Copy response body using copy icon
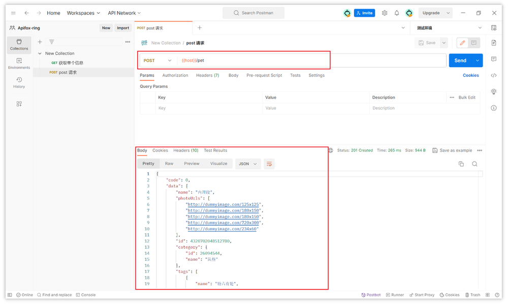This screenshot has width=508, height=304. coord(461,164)
